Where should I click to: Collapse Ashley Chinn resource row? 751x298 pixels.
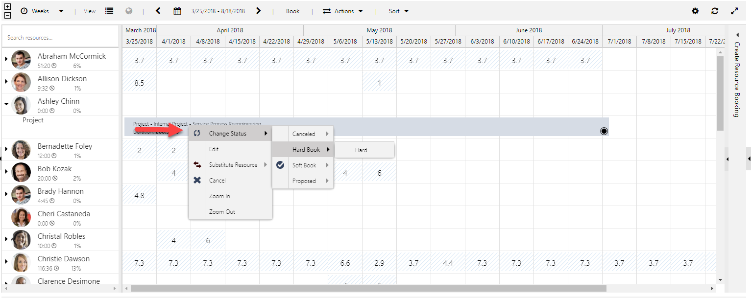[6, 104]
